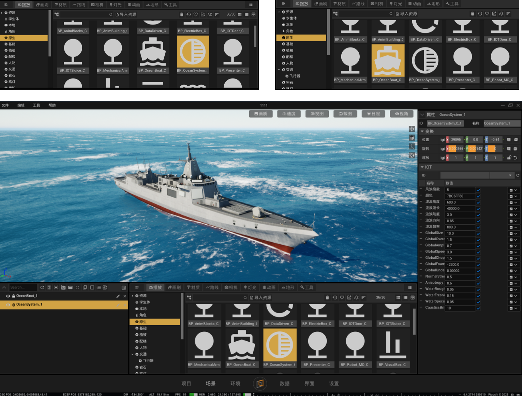Open the 文件 menu
The image size is (523, 398).
5,105
